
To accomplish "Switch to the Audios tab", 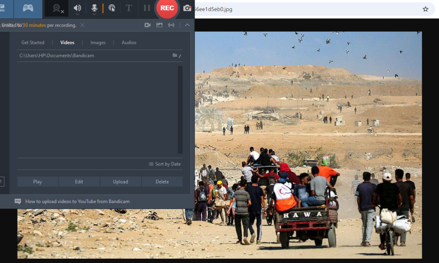I will (x=129, y=42).
